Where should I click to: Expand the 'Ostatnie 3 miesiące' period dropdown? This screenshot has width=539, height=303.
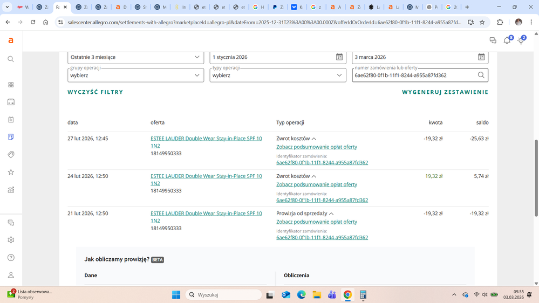click(135, 57)
